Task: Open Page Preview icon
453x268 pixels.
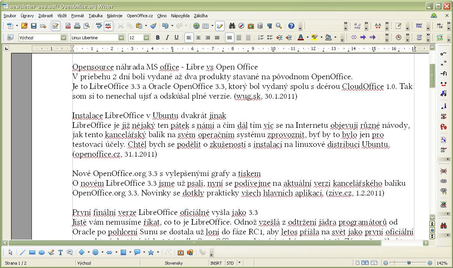Action: coord(87,26)
